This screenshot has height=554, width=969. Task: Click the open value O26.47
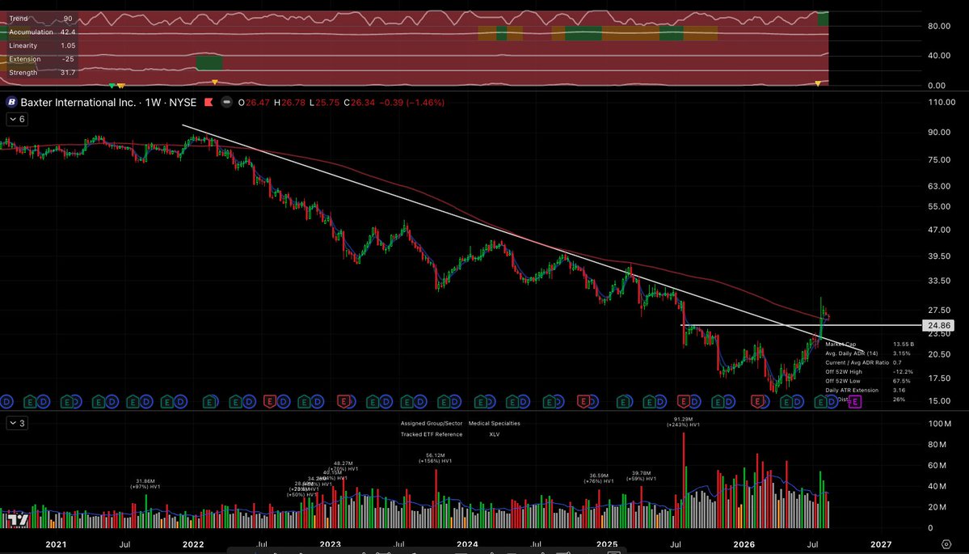pos(254,103)
